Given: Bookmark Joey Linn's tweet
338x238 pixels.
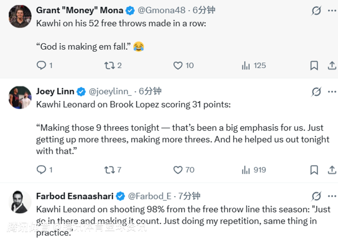Looking at the screenshot, I should coord(314,170).
